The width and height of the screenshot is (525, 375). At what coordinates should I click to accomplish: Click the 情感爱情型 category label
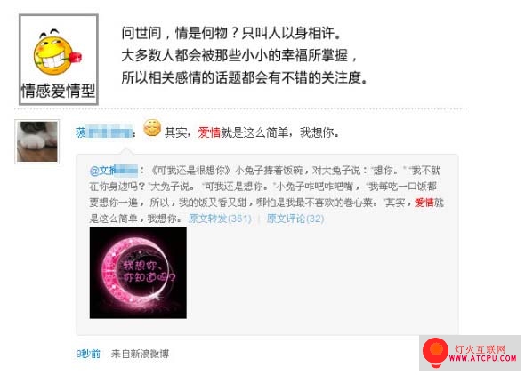pos(58,91)
